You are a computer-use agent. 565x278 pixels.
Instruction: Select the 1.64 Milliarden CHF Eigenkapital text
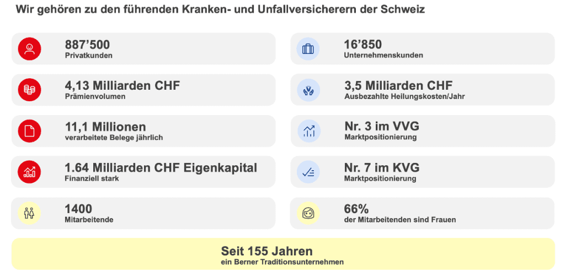tap(161, 168)
